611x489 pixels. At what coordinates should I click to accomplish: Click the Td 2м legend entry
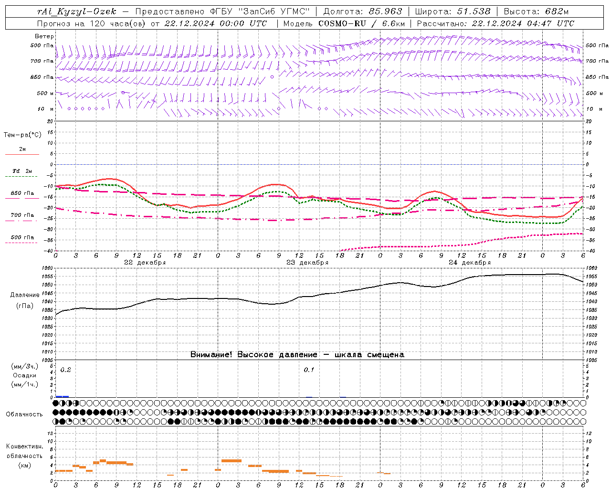pos(22,171)
